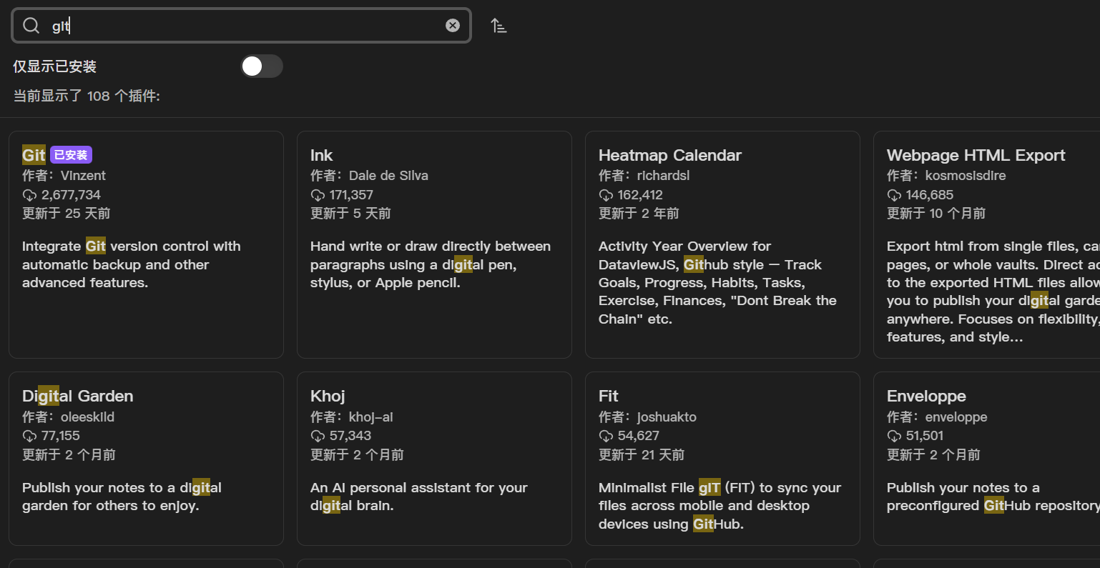Click the 已安装 badge on Git
The width and height of the screenshot is (1100, 568).
(71, 155)
